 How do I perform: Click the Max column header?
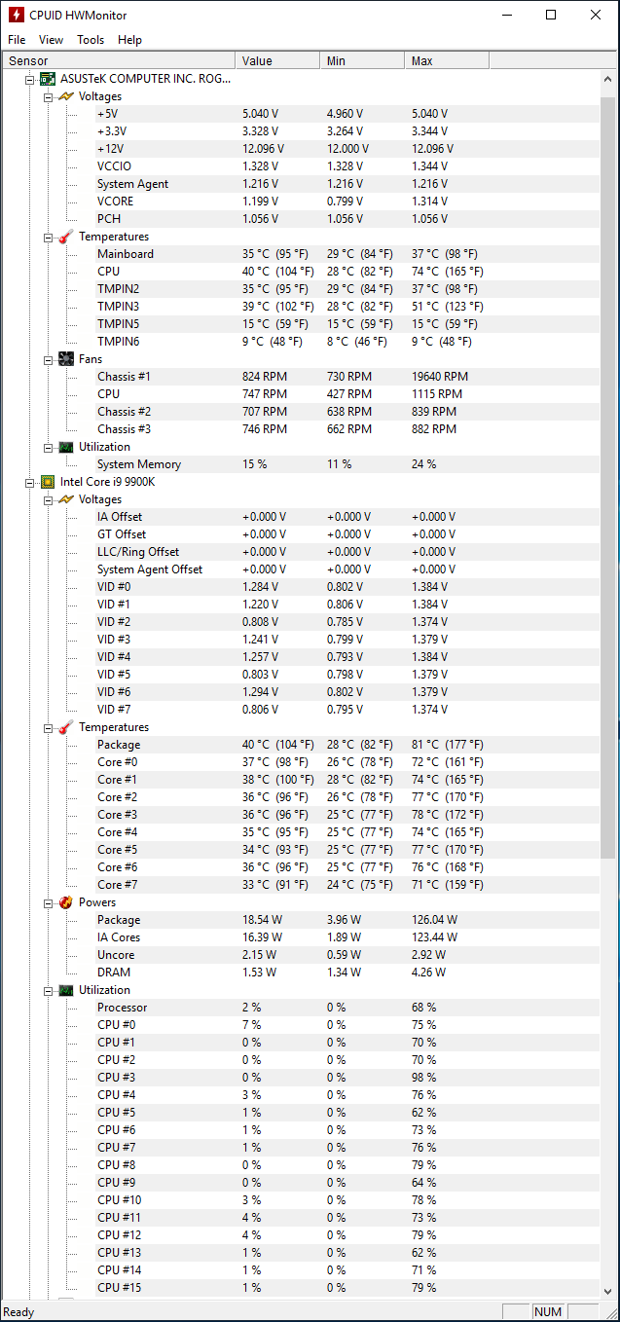point(447,60)
